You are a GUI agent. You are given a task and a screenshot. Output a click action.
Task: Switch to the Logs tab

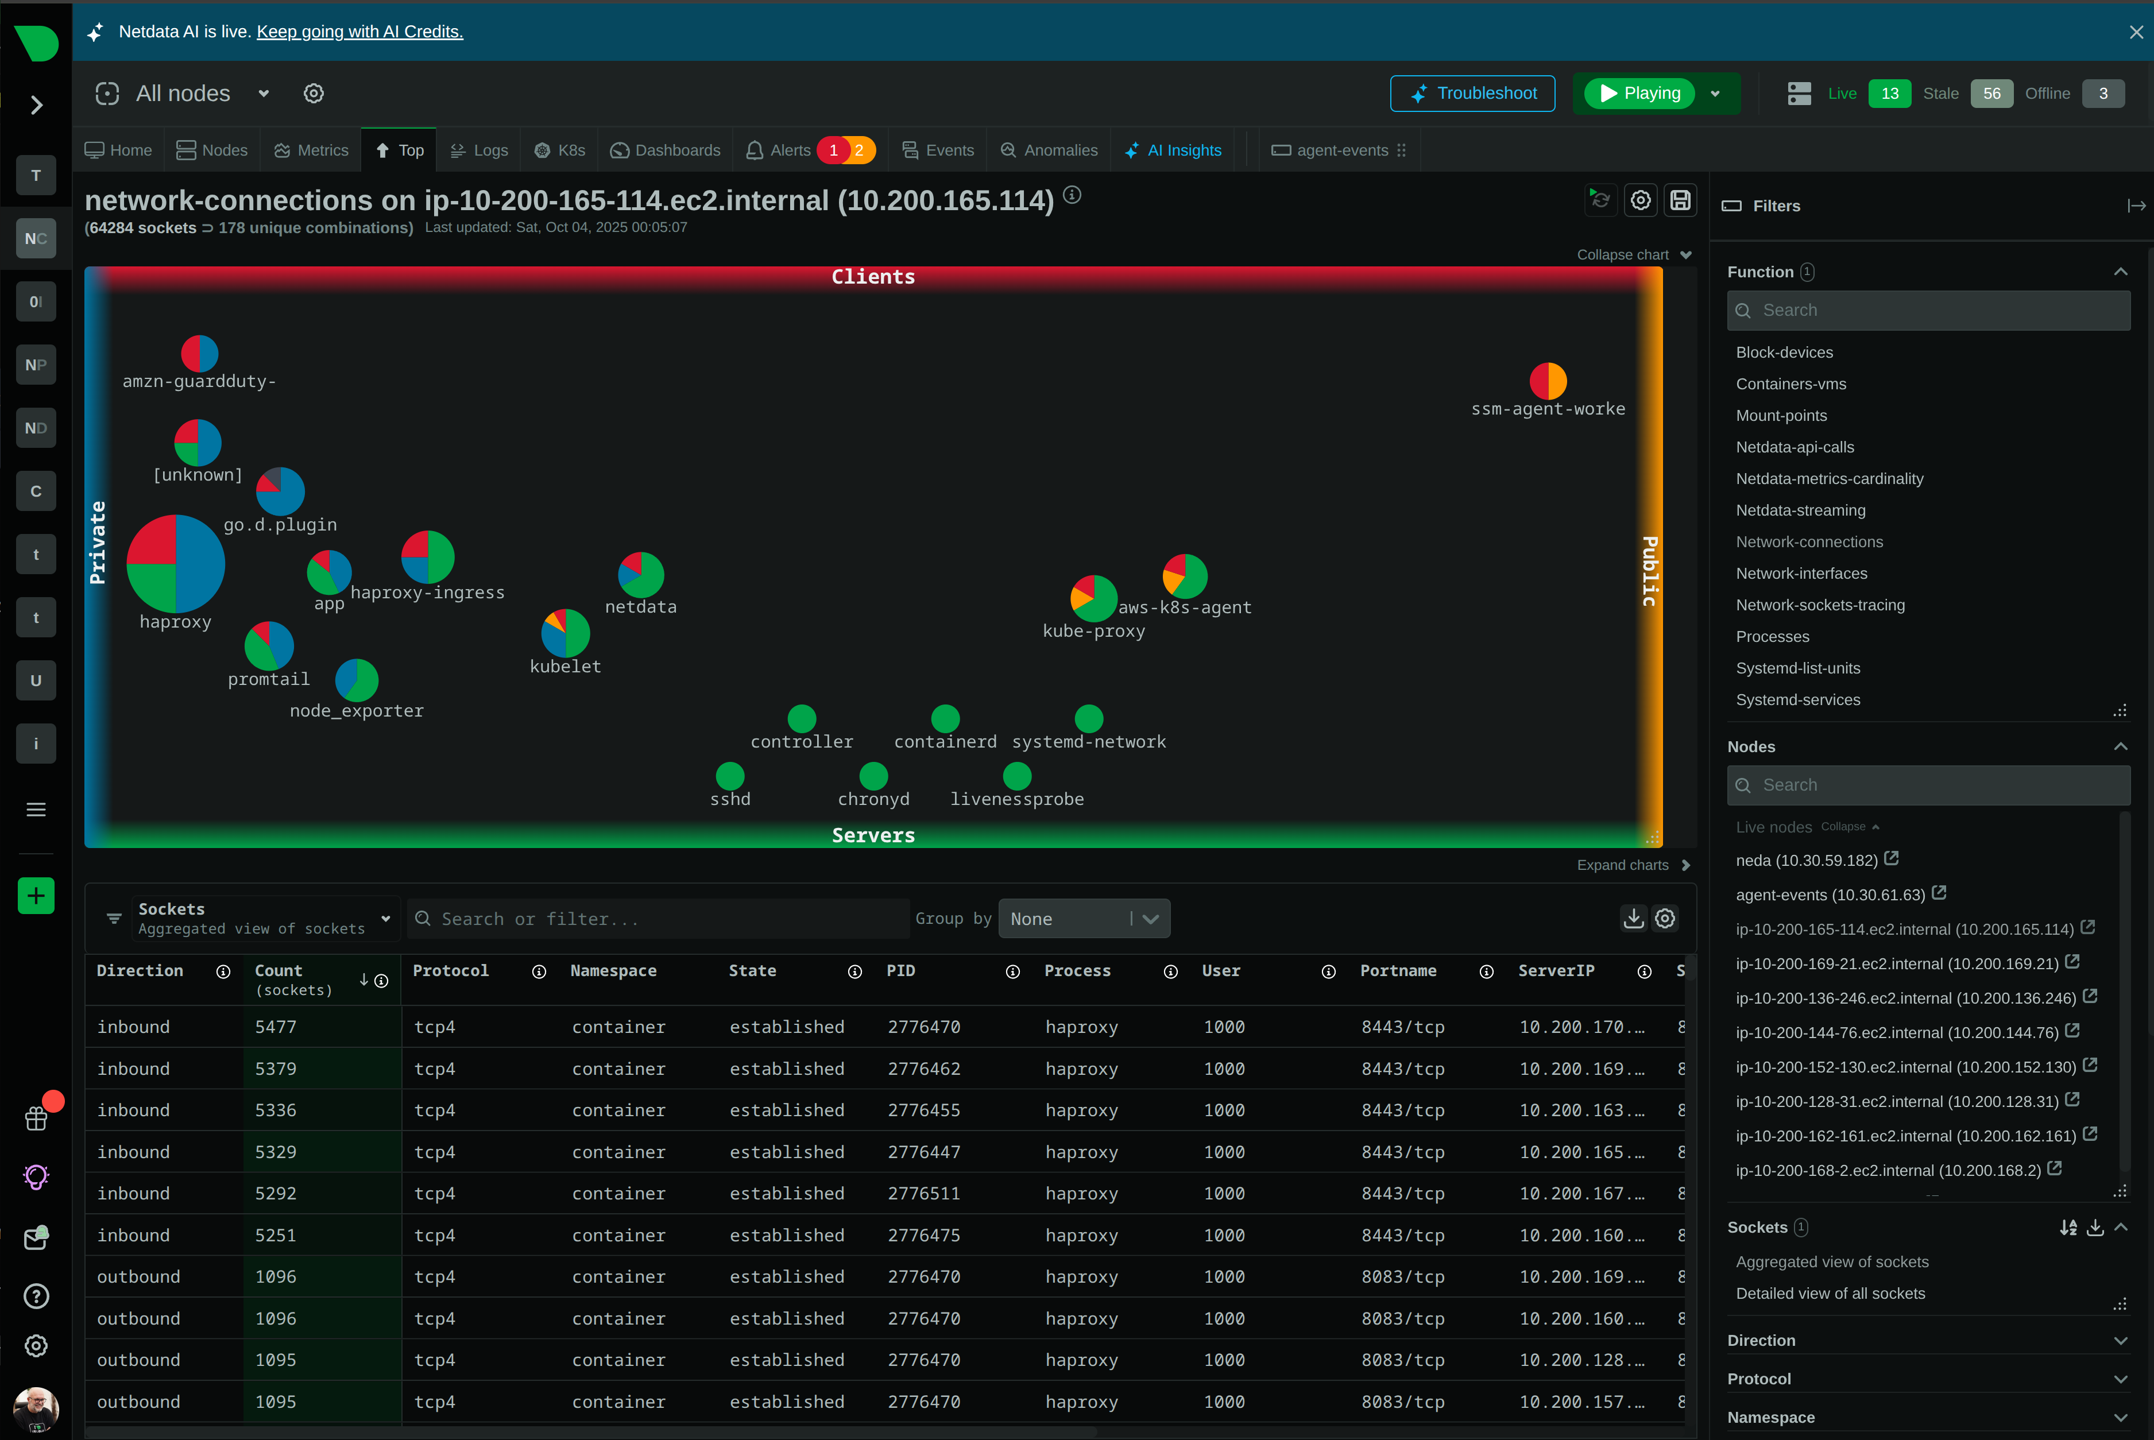click(478, 150)
